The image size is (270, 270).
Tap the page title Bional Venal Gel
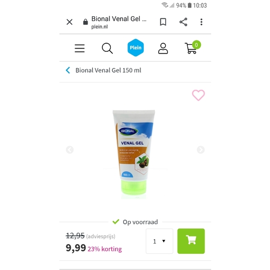click(119, 19)
